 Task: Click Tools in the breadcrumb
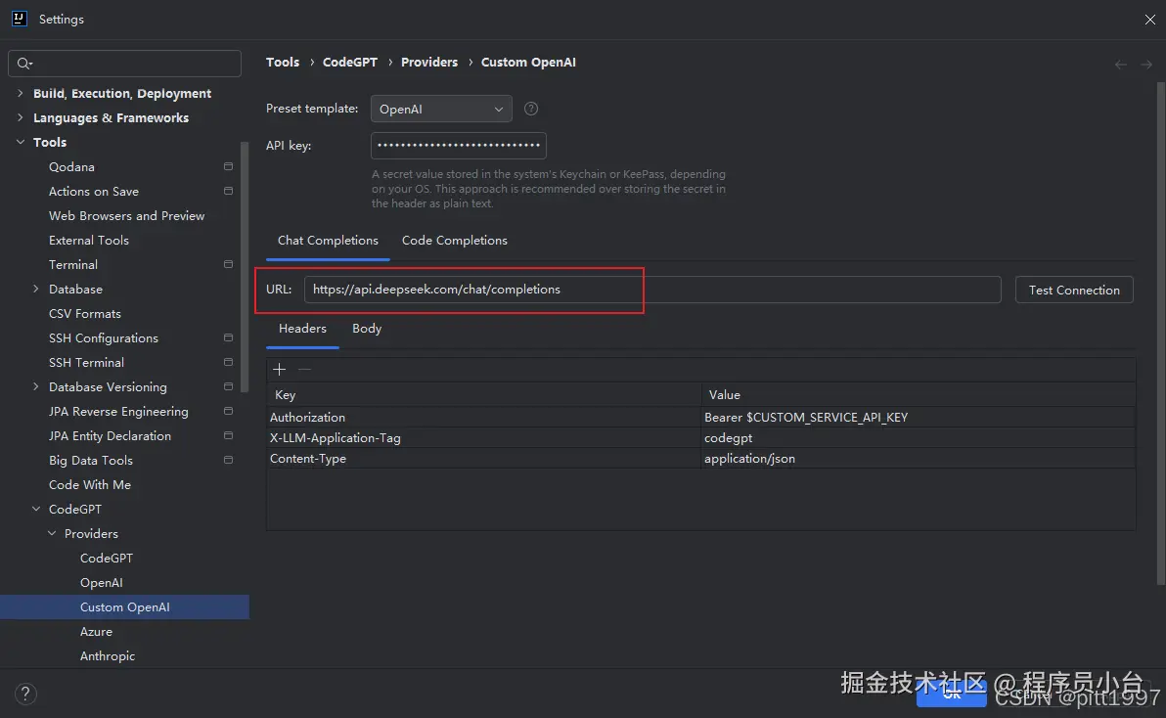(283, 63)
